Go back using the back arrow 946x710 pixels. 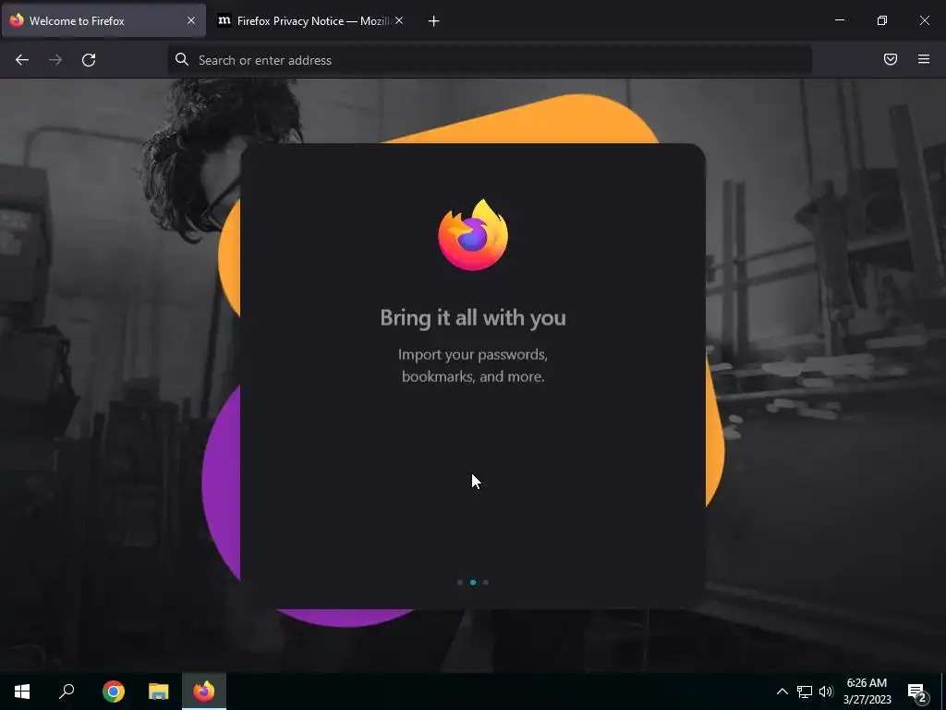[x=22, y=60]
